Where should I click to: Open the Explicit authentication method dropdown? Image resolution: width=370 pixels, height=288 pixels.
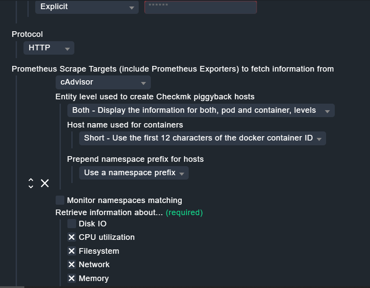(x=86, y=7)
